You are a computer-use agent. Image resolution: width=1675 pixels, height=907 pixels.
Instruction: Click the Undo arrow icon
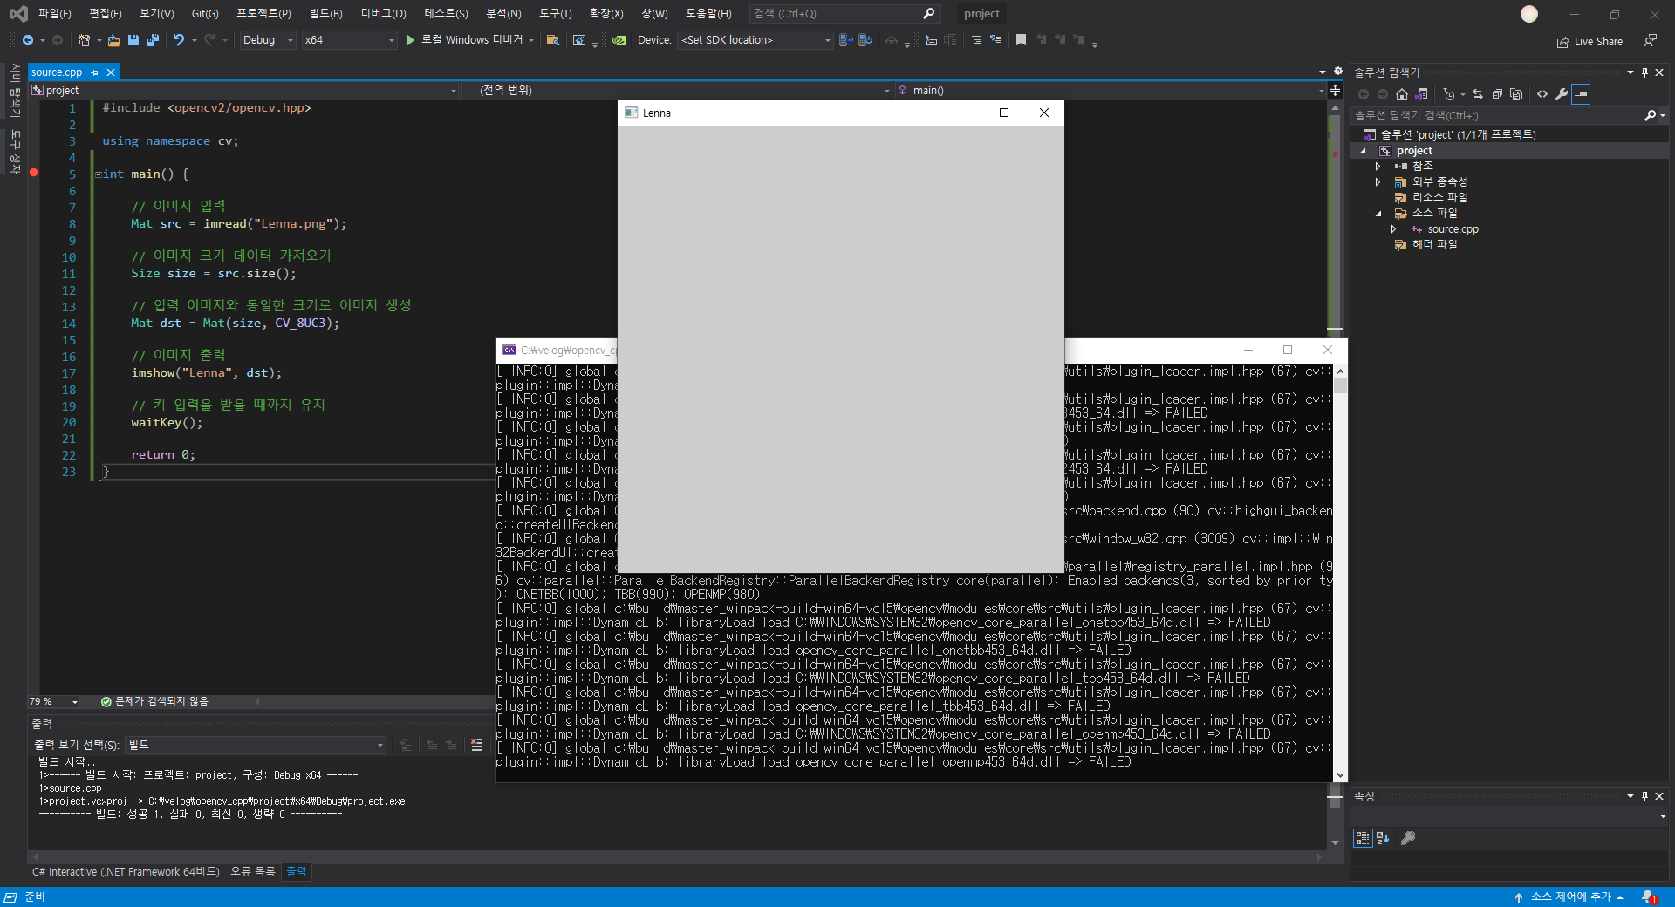[x=179, y=40]
